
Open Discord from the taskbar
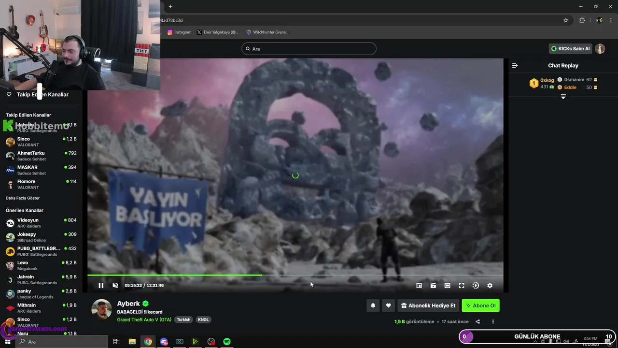pyautogui.click(x=164, y=342)
